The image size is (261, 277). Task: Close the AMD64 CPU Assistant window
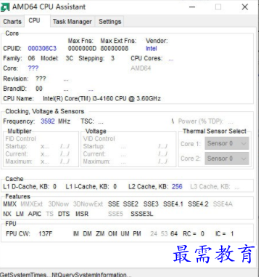[x=245, y=7]
